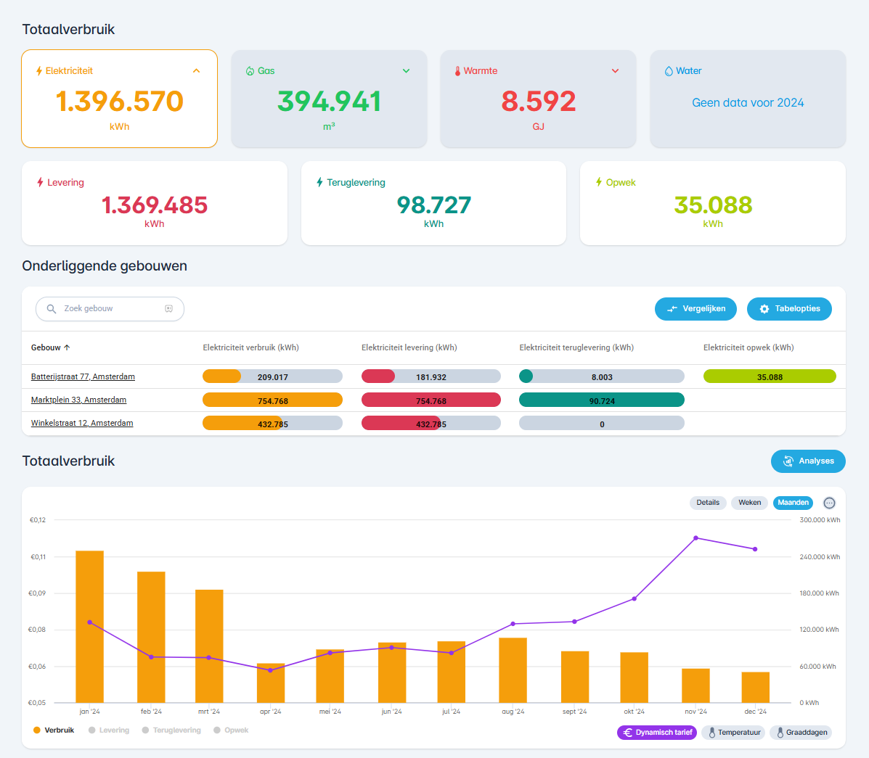Click the magnifier icon in search field

point(52,309)
